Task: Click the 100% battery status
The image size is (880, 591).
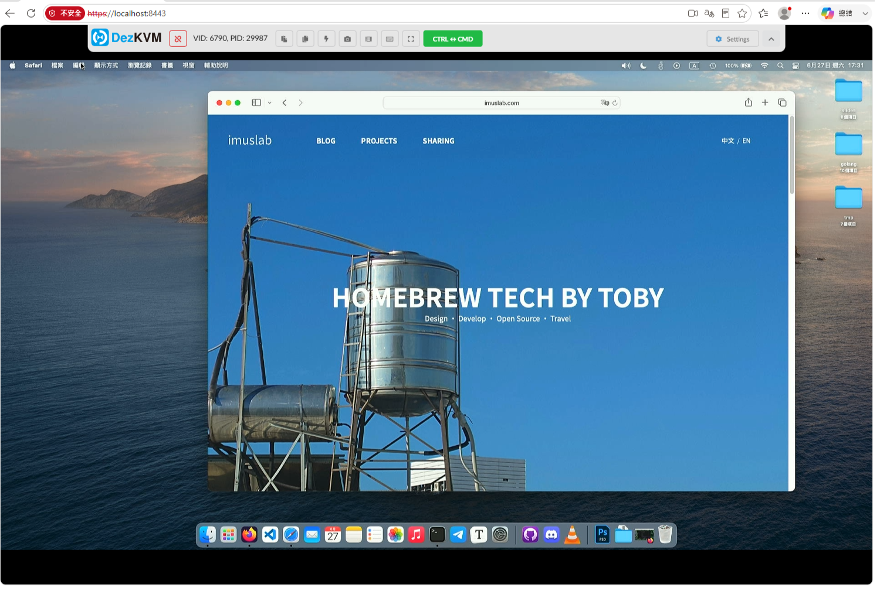Action: 739,66
